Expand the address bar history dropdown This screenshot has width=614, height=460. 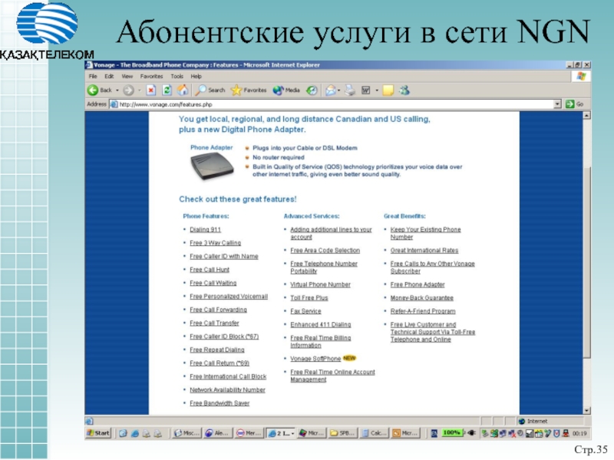tap(557, 104)
